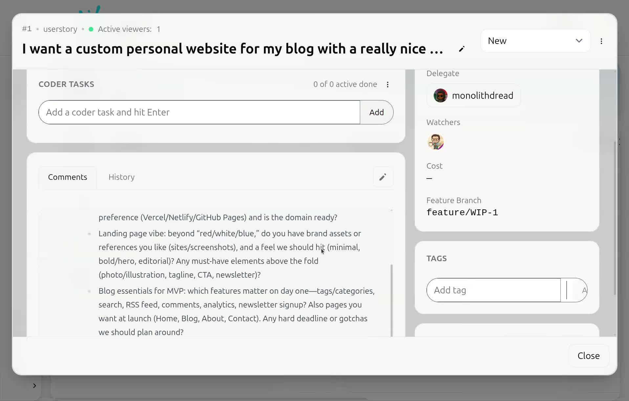Switch to the Comments tab
Screen dimensions: 629x401
[67, 177]
